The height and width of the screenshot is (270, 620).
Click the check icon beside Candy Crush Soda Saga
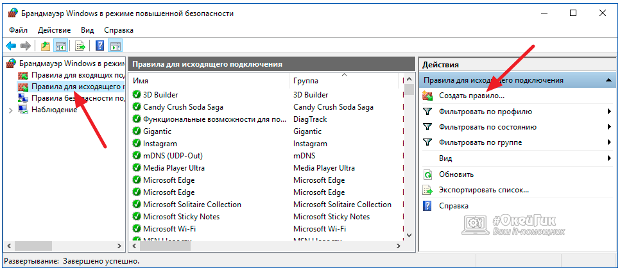coord(137,106)
